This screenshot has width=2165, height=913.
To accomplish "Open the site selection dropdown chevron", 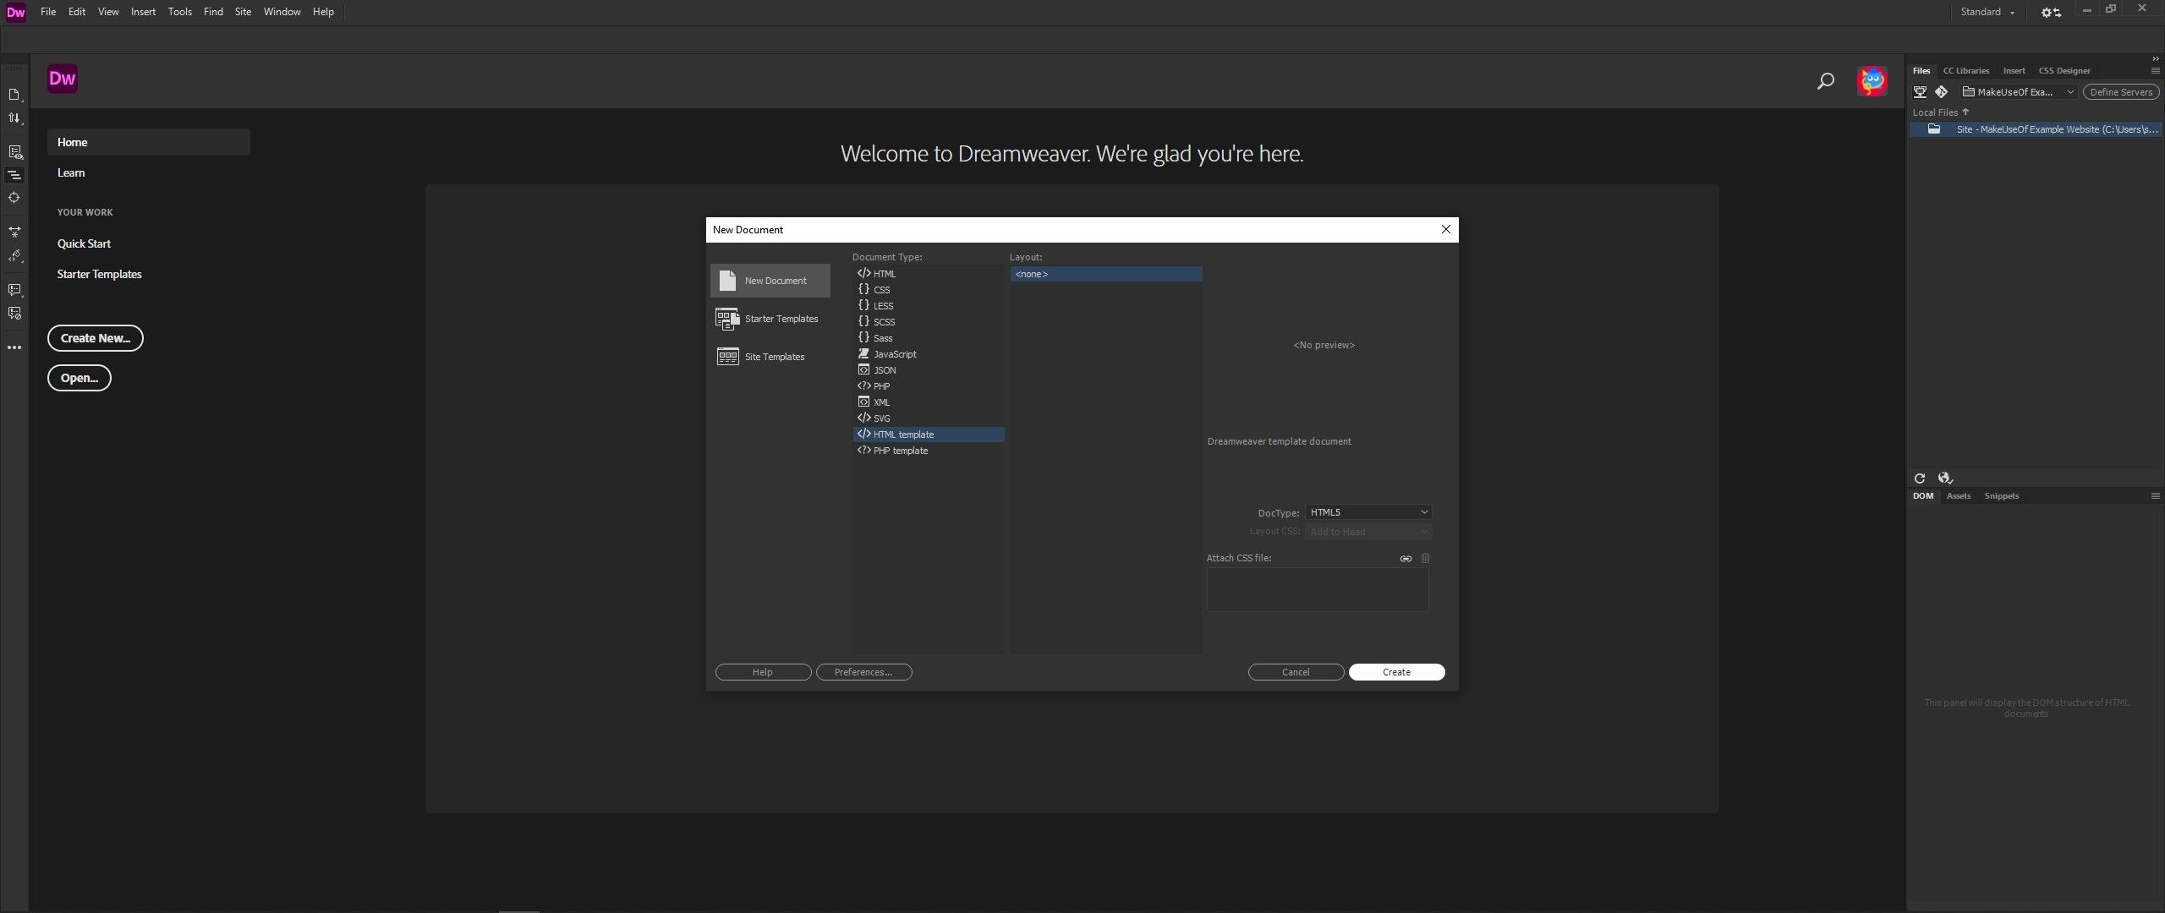I will [x=2071, y=92].
